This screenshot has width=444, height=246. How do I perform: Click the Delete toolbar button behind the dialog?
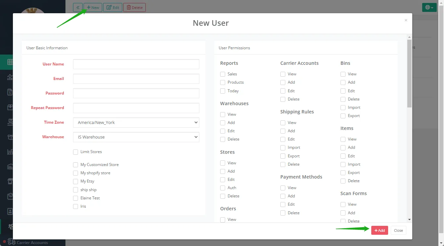tap(135, 7)
